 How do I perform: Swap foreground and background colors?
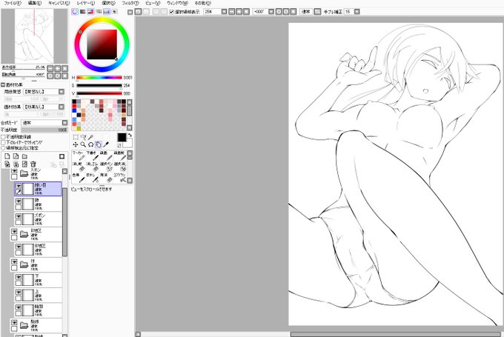point(130,136)
